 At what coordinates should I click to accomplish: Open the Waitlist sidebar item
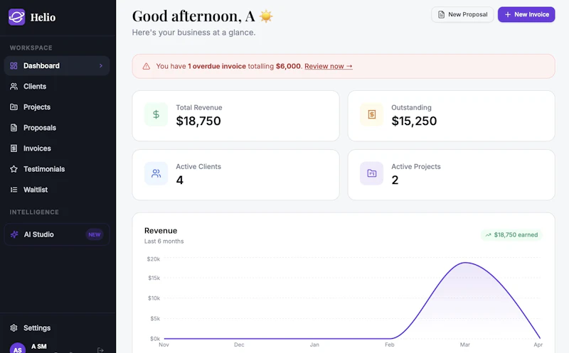point(57,190)
